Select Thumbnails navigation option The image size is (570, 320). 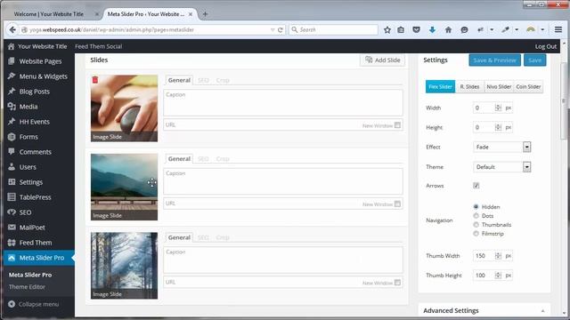pos(476,225)
